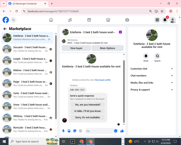The width and height of the screenshot is (181, 145).
Task: Open the TikTok taskbar icon
Action: click(x=72, y=141)
